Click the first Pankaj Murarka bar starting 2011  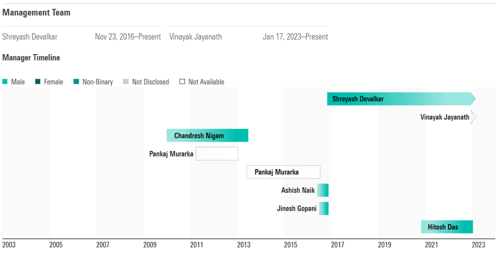tap(217, 154)
